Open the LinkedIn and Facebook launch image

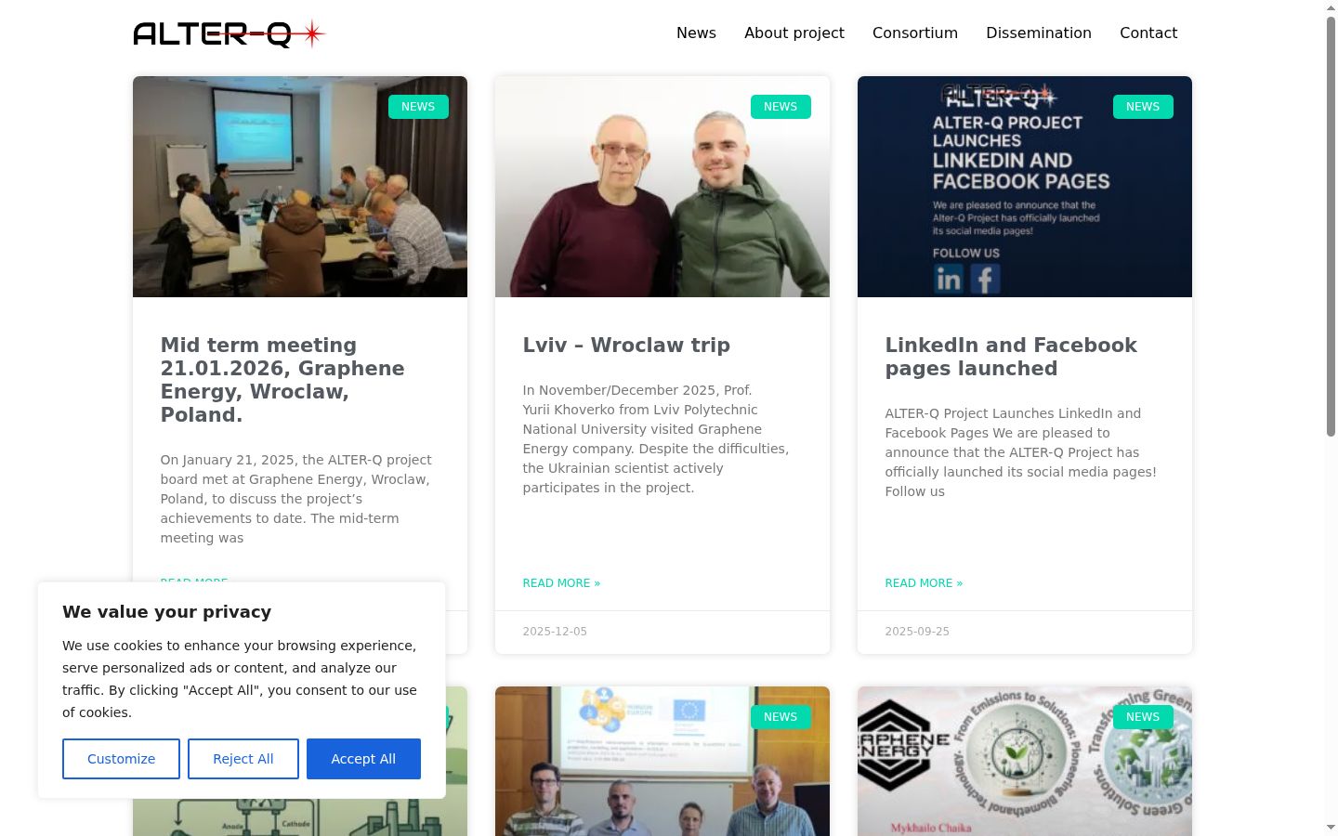1025,187
